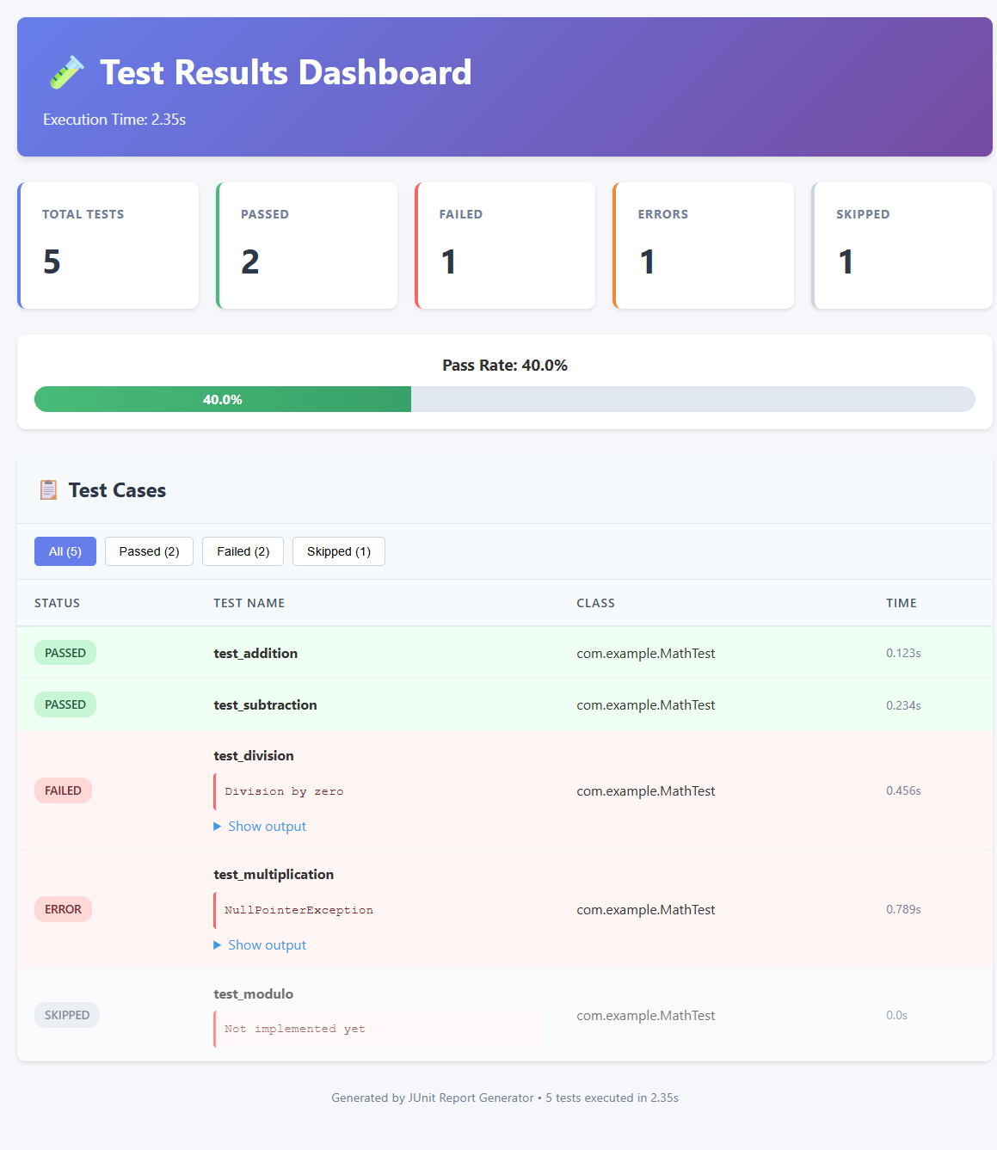
Task: Click the Execution Time: 2.35s text
Action: pyautogui.click(x=114, y=120)
